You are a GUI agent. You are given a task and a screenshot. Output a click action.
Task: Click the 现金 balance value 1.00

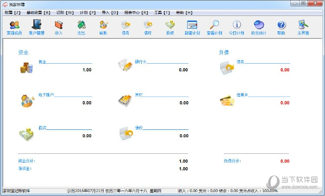[x=87, y=70]
